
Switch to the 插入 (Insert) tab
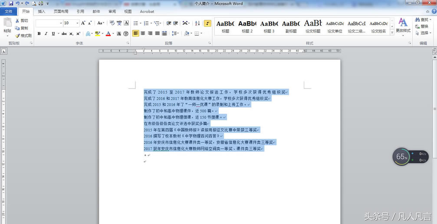coord(41,12)
